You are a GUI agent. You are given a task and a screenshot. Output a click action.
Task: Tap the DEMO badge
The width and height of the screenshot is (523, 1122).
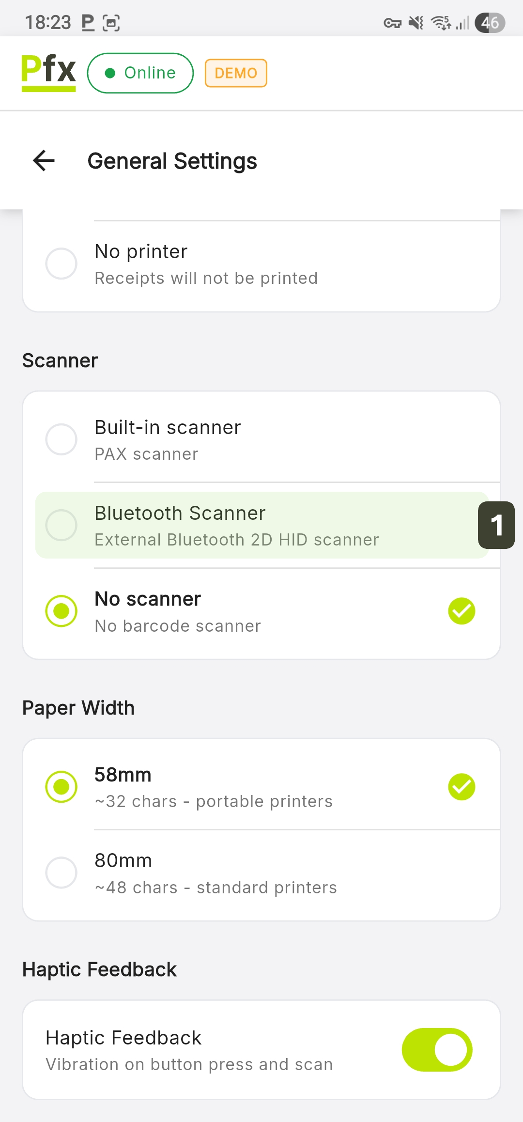[x=236, y=73]
